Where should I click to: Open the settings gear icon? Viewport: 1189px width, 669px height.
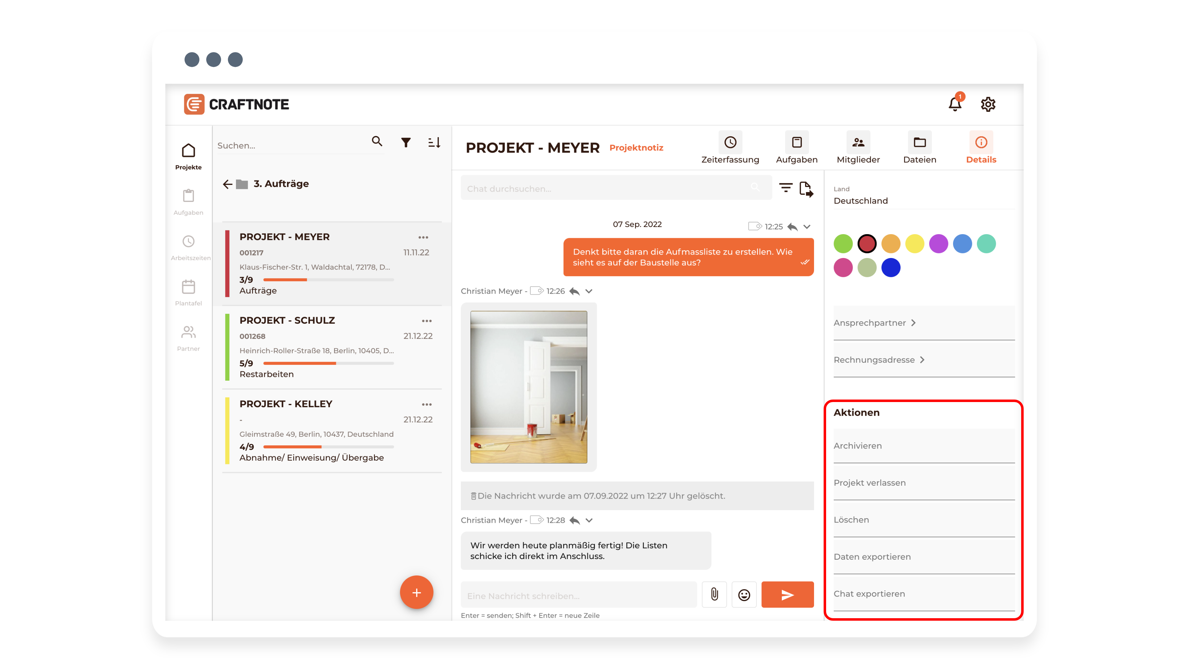coord(988,104)
